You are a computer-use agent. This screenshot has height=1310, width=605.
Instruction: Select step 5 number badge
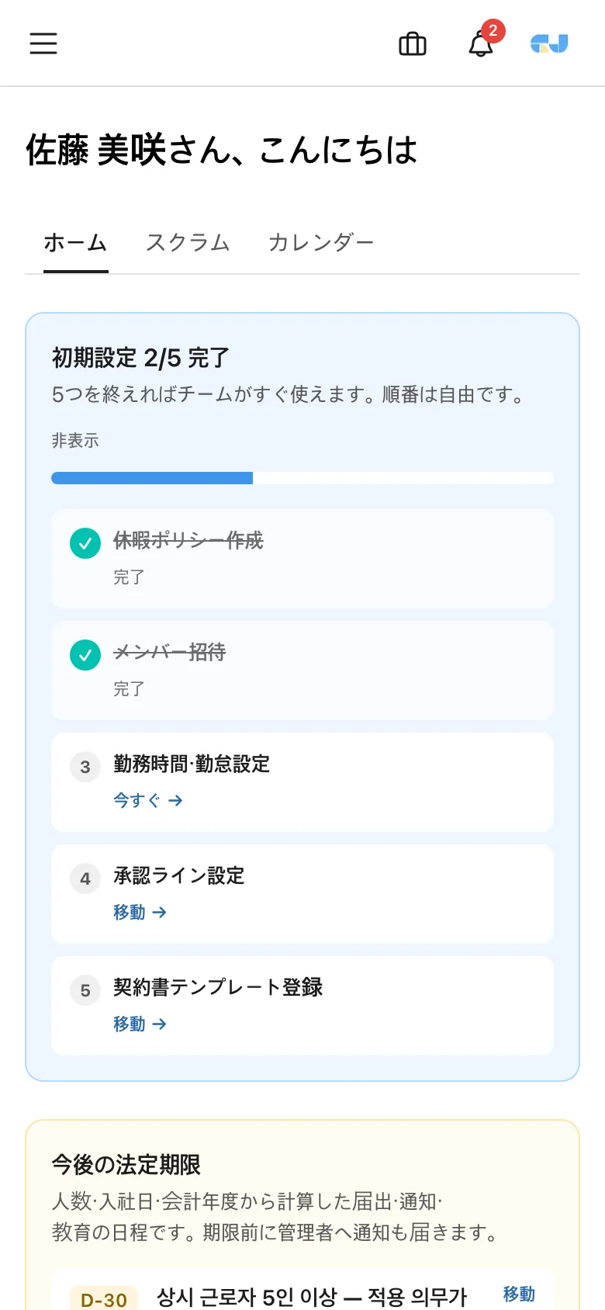(x=85, y=990)
